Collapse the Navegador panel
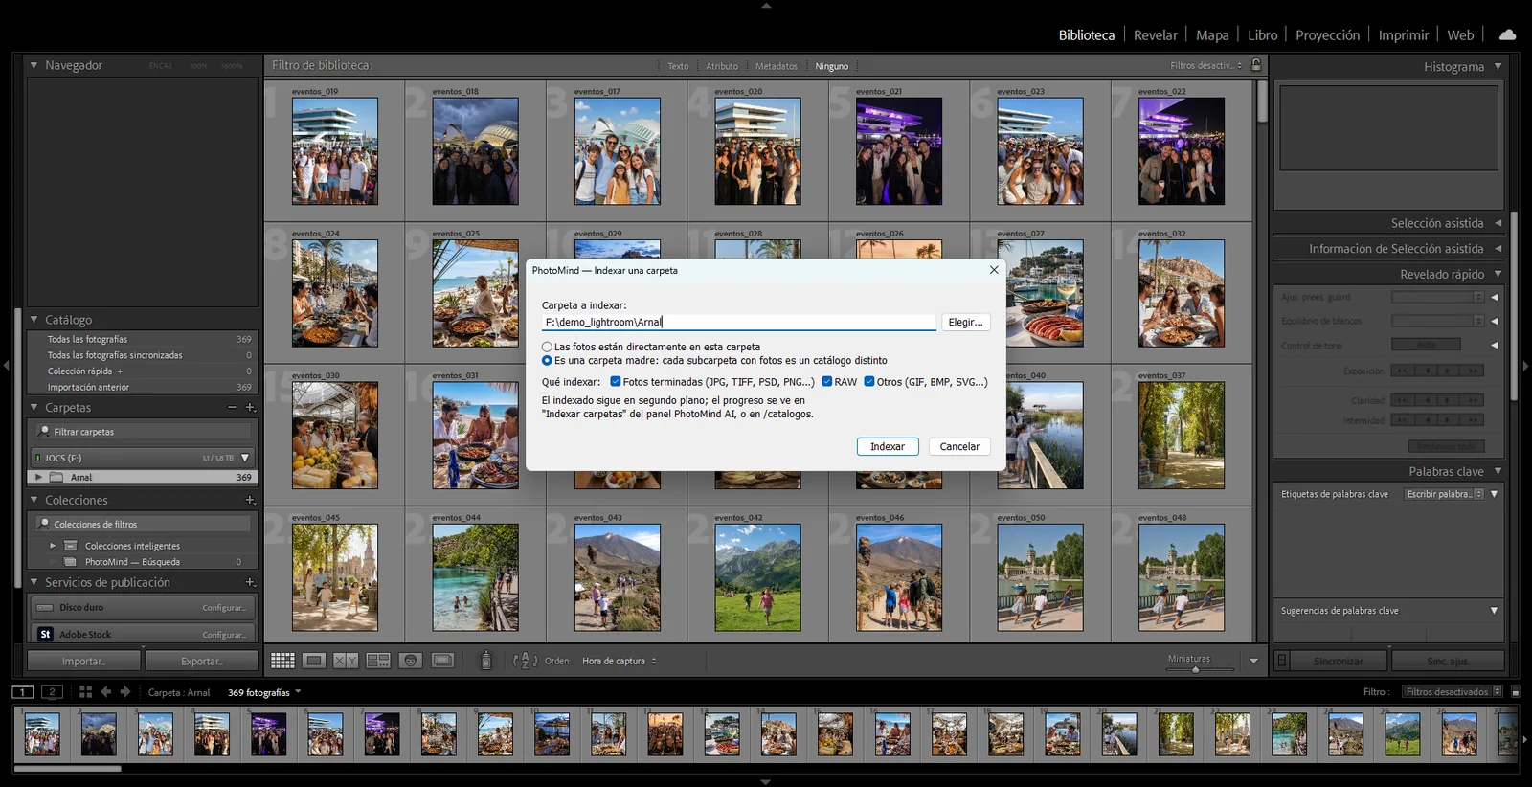The width and height of the screenshot is (1532, 787). (34, 65)
